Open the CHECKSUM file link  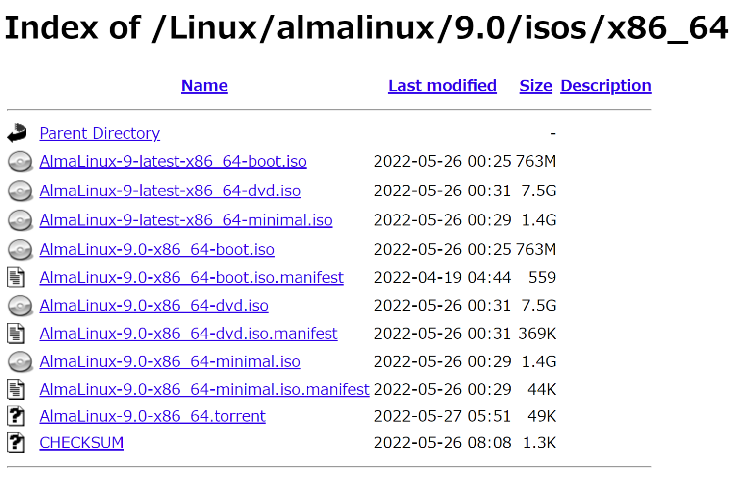pyautogui.click(x=81, y=442)
